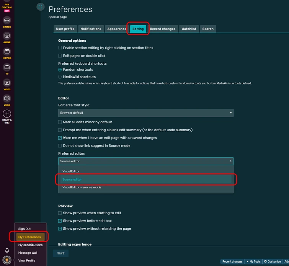Viewport: 289px width, 266px height.
Task: Open the Wikis book icon
Action: point(7,99)
